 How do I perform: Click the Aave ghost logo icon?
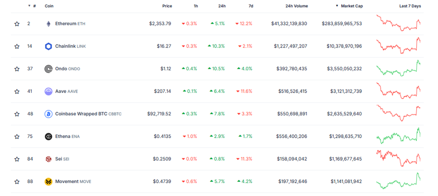point(48,92)
